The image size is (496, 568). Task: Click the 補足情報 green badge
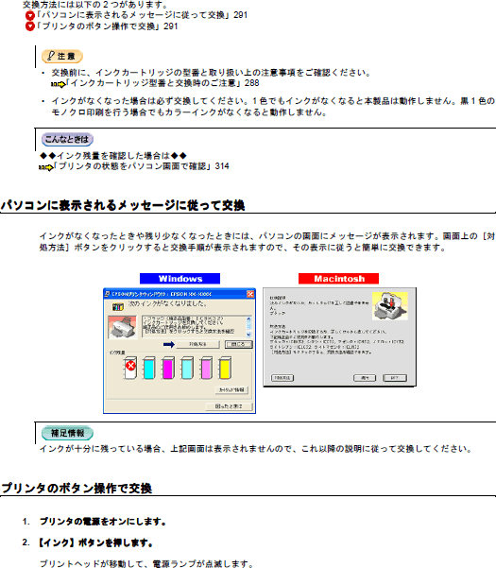pyautogui.click(x=67, y=433)
